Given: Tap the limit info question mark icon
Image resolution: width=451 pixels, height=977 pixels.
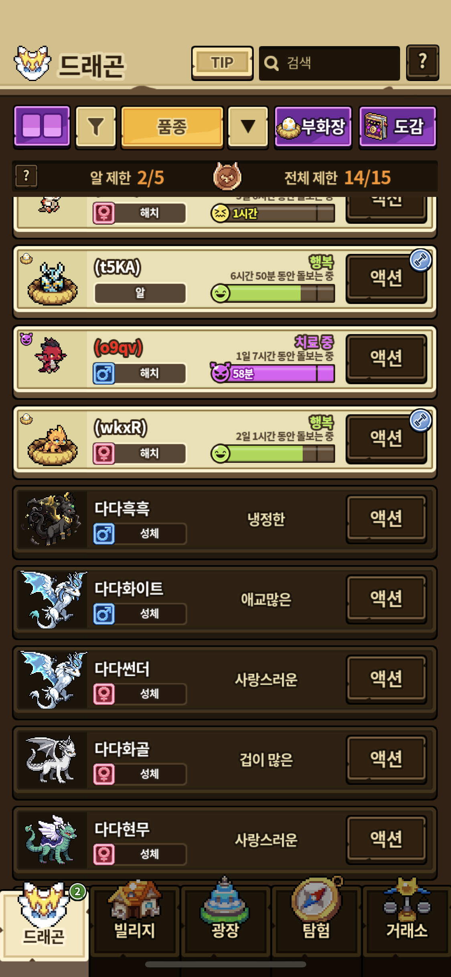Looking at the screenshot, I should click(26, 176).
